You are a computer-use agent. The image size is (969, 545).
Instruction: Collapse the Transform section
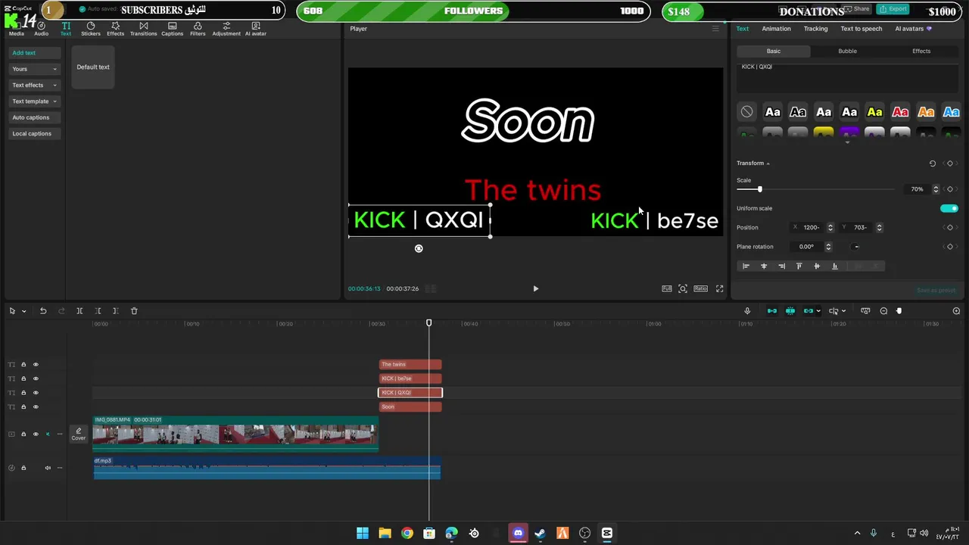(768, 163)
